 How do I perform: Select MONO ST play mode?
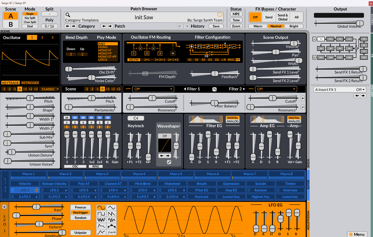tap(108, 50)
